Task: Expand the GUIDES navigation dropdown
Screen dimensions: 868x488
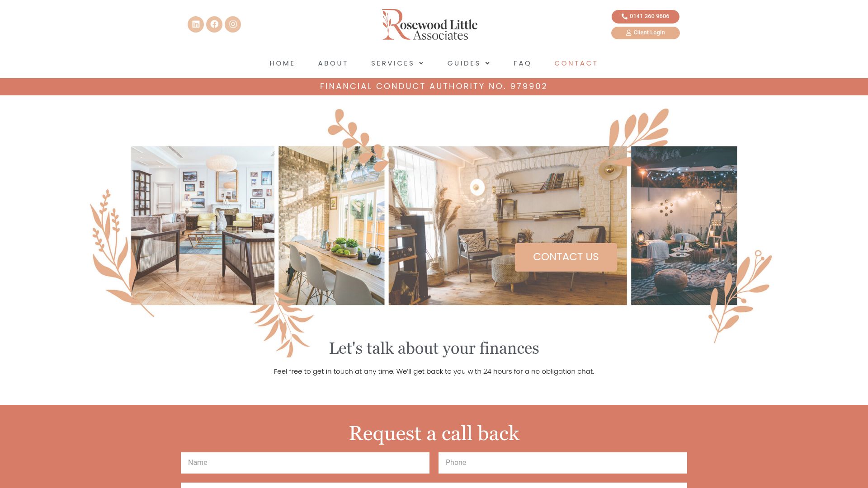Action: [468, 63]
